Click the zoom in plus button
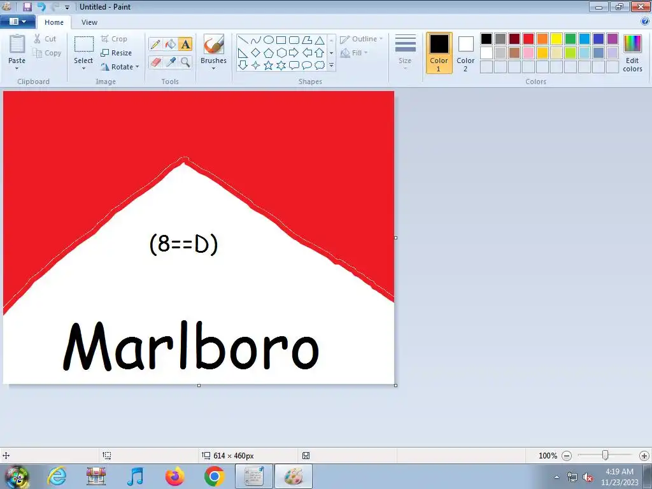This screenshot has width=652, height=489. tap(644, 456)
